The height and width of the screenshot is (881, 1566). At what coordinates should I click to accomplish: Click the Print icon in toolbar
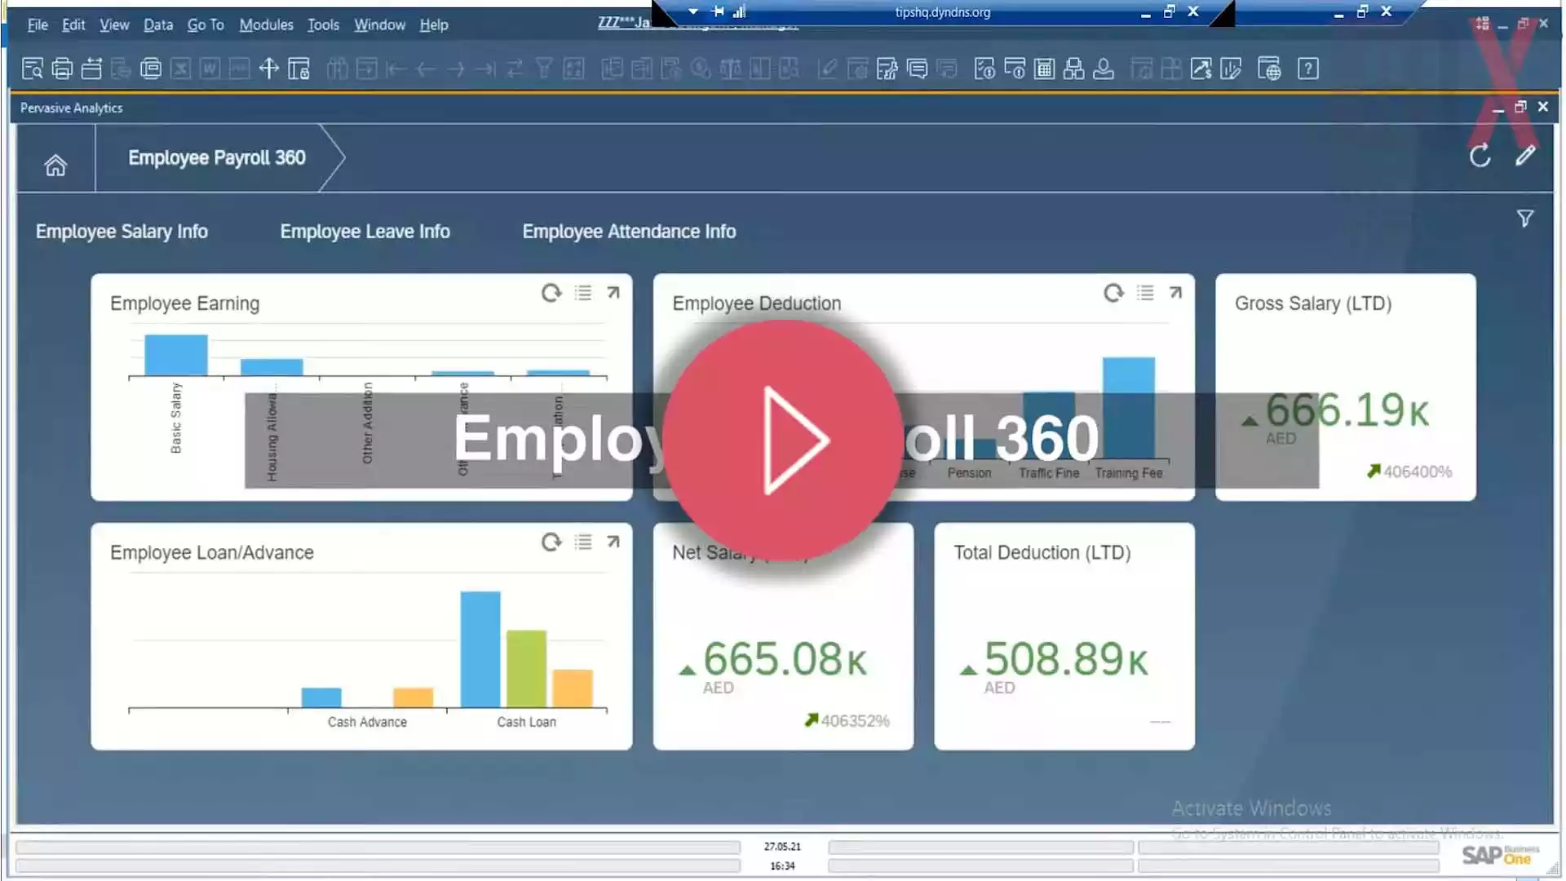click(x=62, y=69)
